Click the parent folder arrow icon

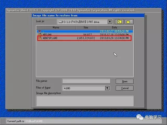[x=40, y=31]
